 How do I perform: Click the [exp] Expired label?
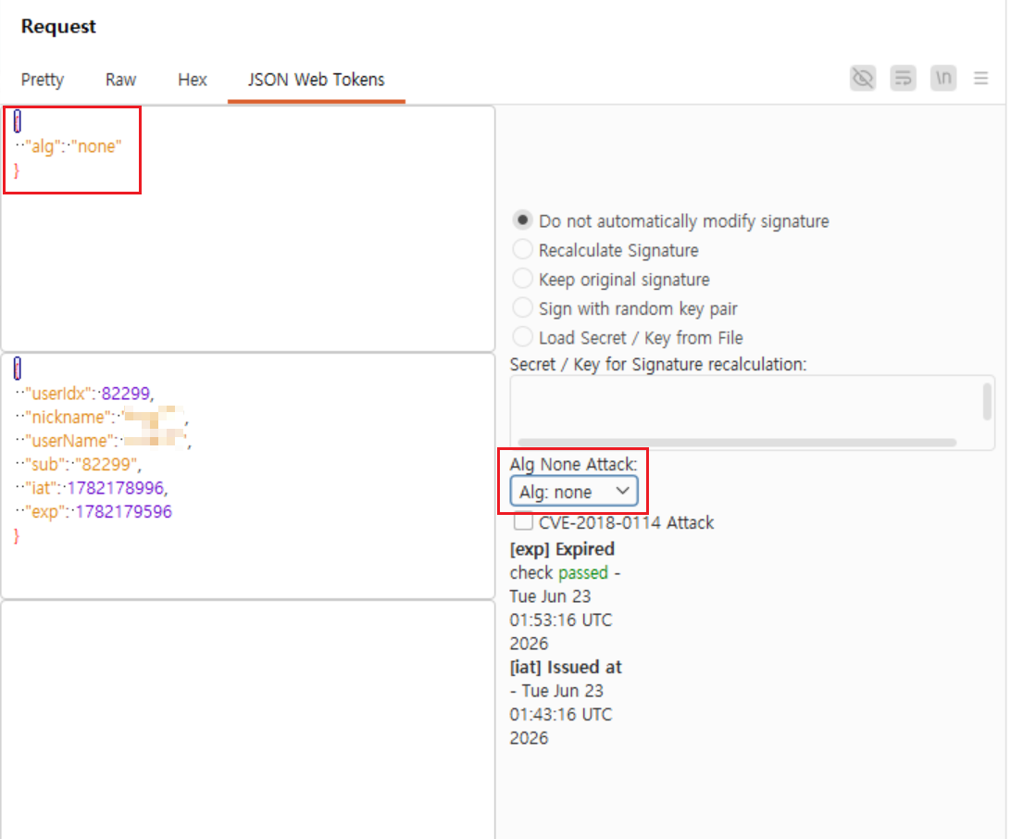click(562, 549)
